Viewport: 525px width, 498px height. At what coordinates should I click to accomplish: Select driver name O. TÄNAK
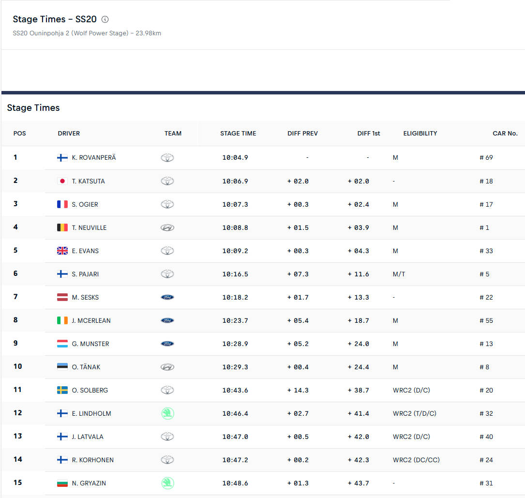pyautogui.click(x=86, y=367)
